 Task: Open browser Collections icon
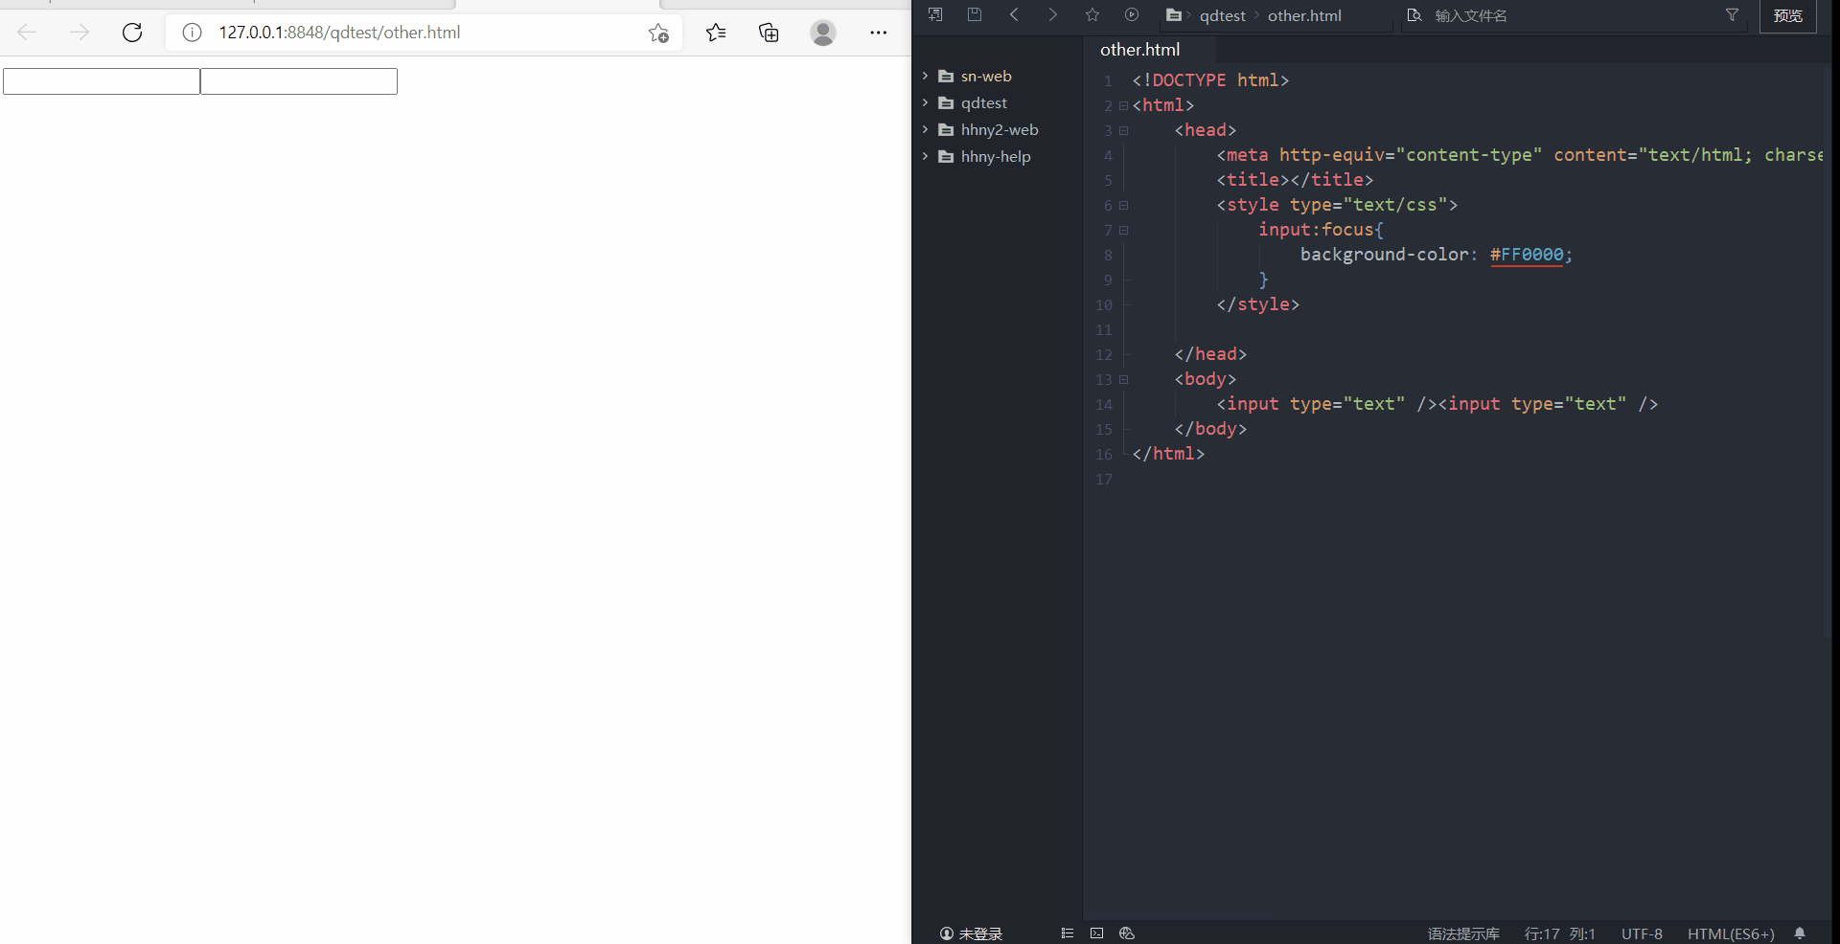[x=769, y=33]
